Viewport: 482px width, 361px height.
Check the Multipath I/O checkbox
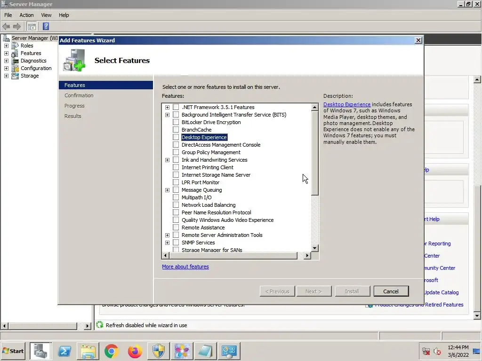[x=176, y=197]
